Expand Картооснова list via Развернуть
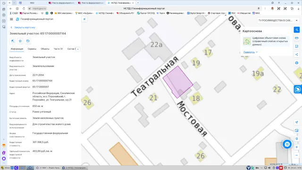This screenshot has height=170, width=302. click(251, 52)
